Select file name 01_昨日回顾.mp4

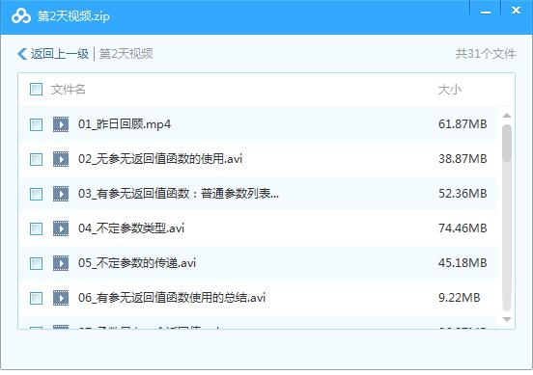125,124
